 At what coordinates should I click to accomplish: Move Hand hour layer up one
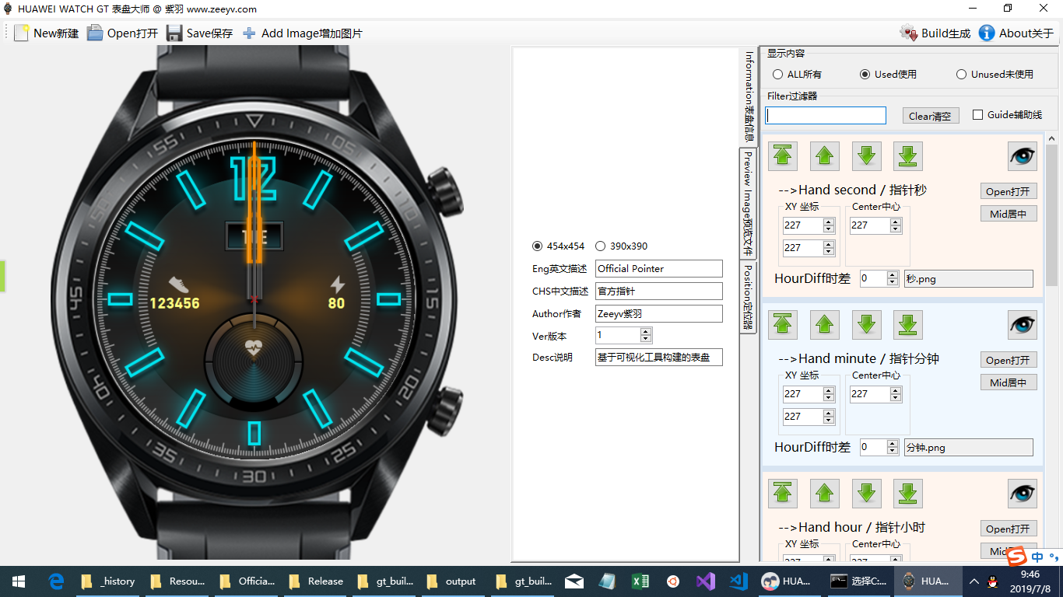point(825,494)
